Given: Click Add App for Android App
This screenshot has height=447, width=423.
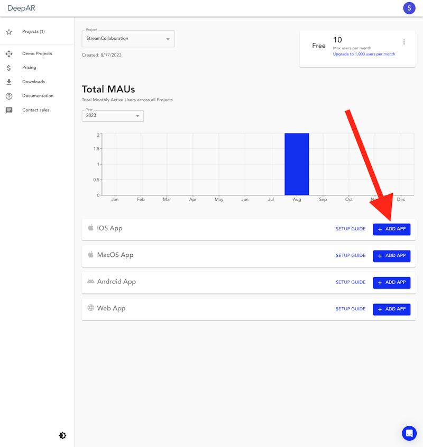Looking at the screenshot, I should point(391,282).
